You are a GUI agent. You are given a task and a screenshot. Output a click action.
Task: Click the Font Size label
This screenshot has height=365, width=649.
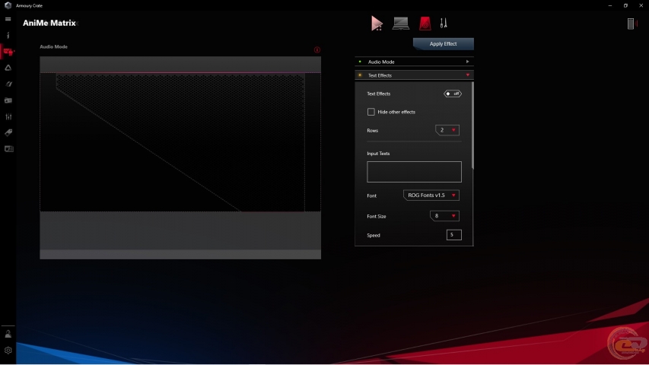[x=377, y=216]
